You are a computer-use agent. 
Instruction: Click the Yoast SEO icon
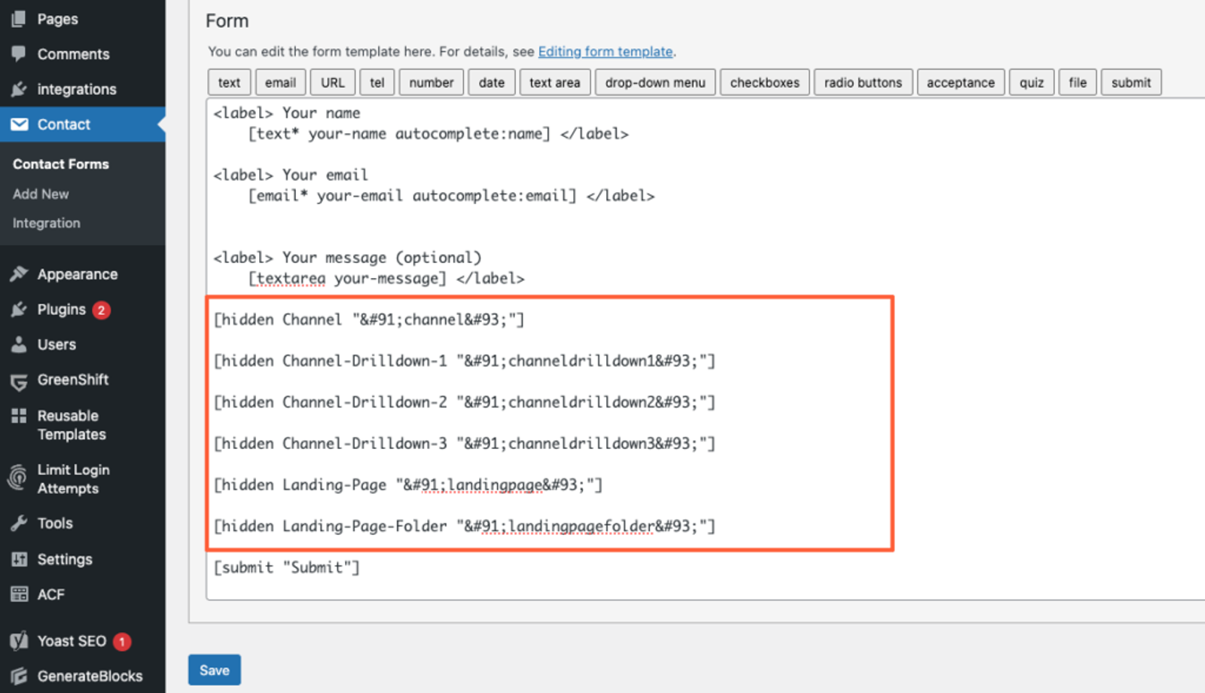19,641
